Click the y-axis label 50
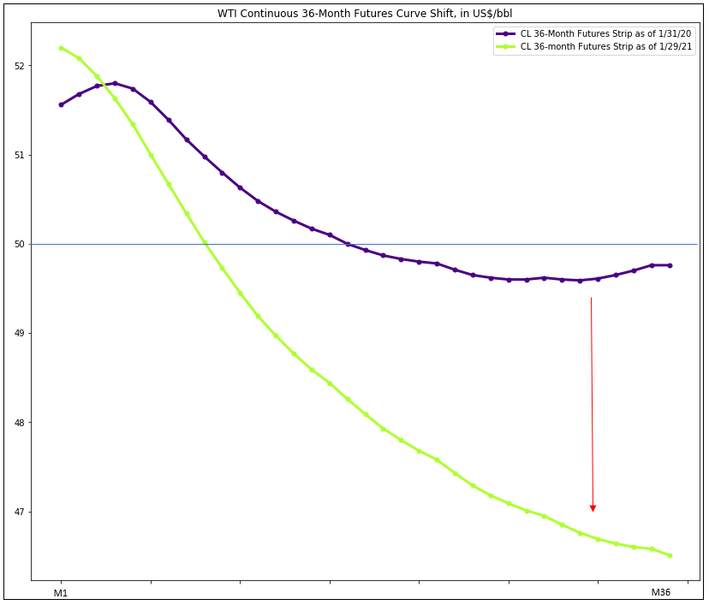Screen dimensions: 709x605 20,245
